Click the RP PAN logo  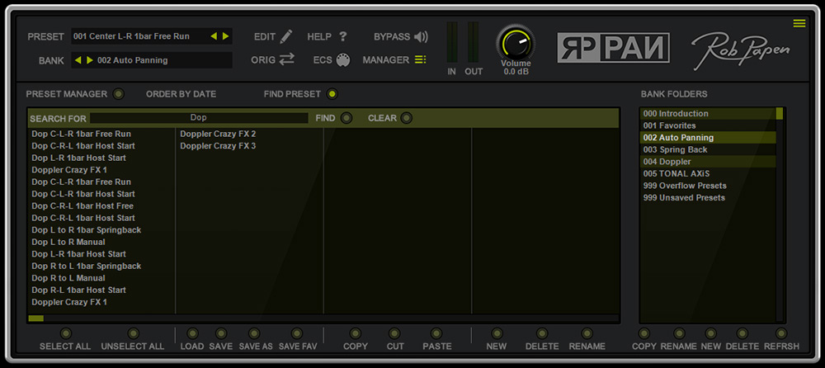point(614,48)
